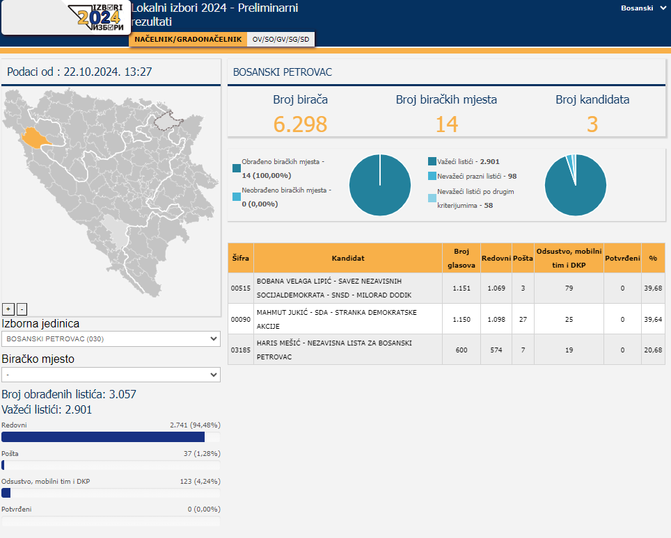Click the Nevažeći prazni listići legend marker
Viewport: 671px width, 538px height.
[432, 177]
